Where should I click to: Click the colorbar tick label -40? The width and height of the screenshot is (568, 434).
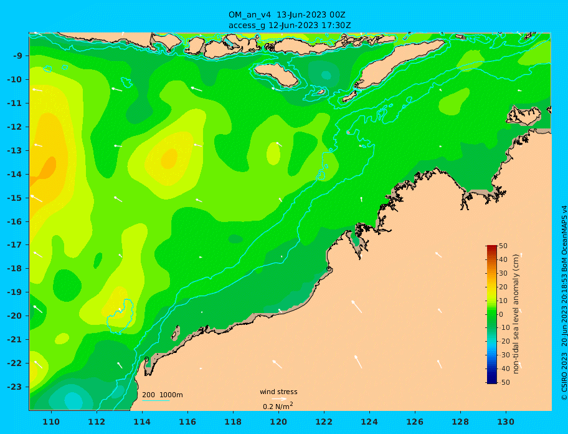point(503,369)
